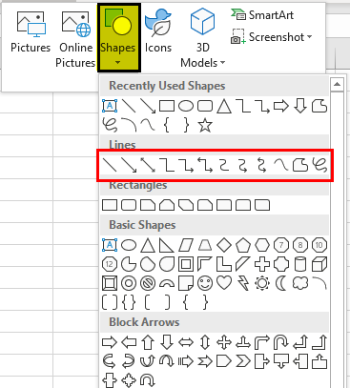Choose the heart shape in Basic Shapes
Viewport: 350px width, 388px height.
[x=224, y=283]
